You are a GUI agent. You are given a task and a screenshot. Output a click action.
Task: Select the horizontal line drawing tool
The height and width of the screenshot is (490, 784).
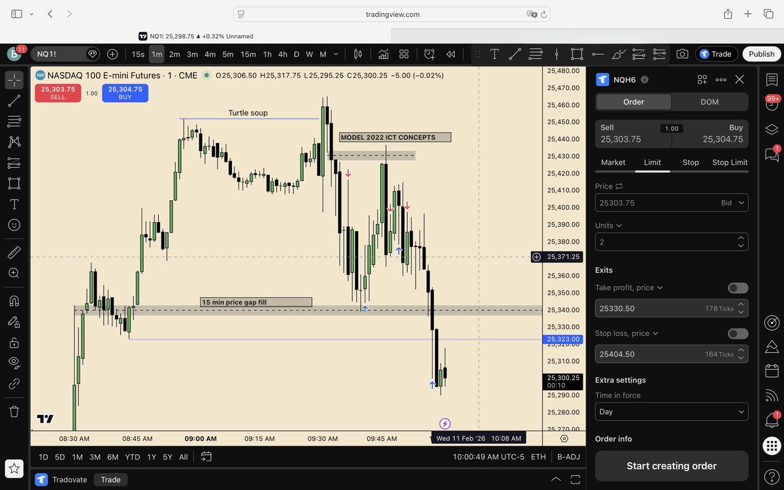click(x=598, y=54)
